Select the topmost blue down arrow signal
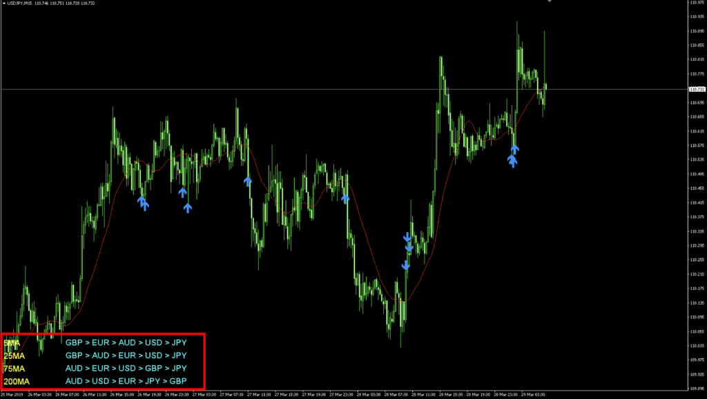 tap(407, 237)
